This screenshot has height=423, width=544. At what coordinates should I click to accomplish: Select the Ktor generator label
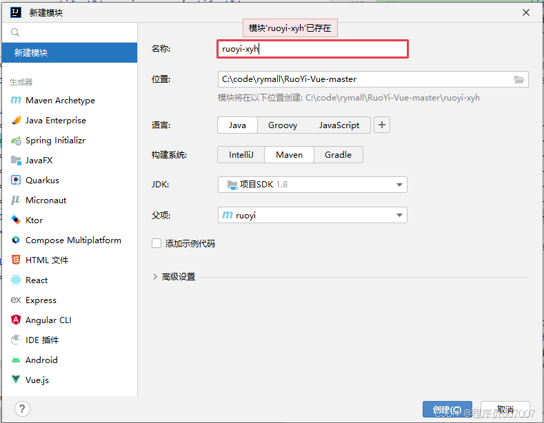point(34,220)
